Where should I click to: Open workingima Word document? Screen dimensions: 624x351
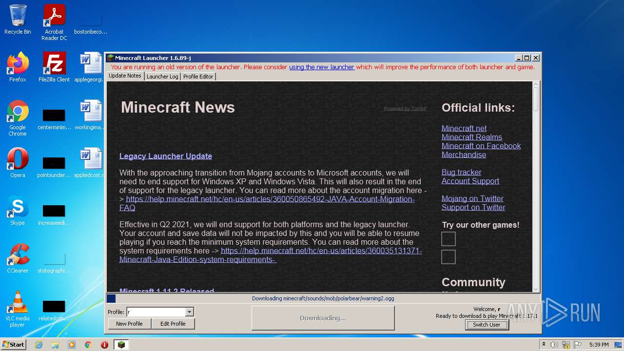tap(91, 115)
